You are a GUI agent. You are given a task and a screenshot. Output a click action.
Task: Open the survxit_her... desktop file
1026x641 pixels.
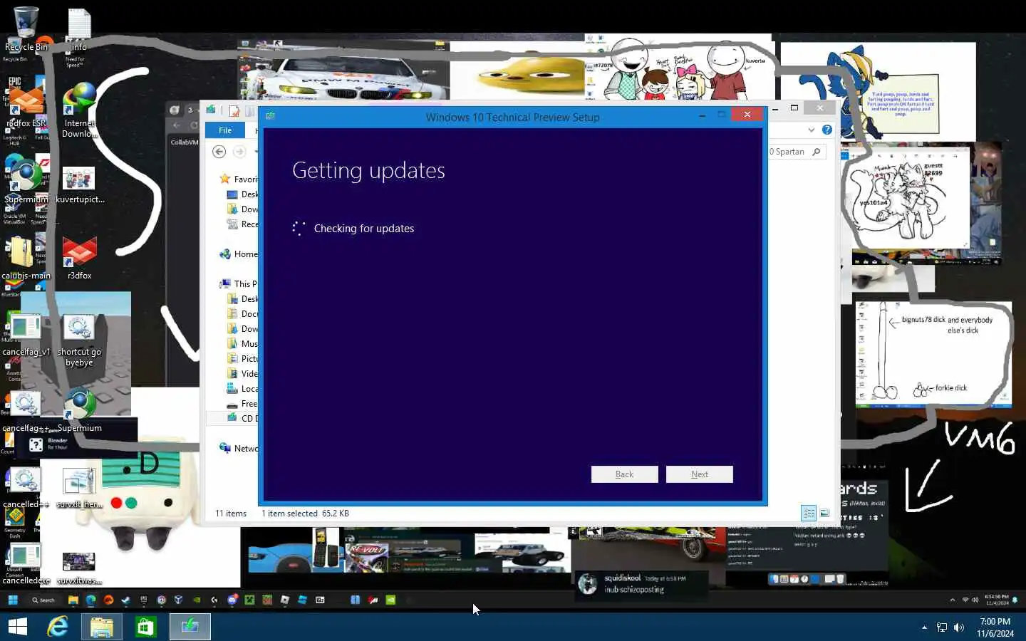(x=79, y=488)
